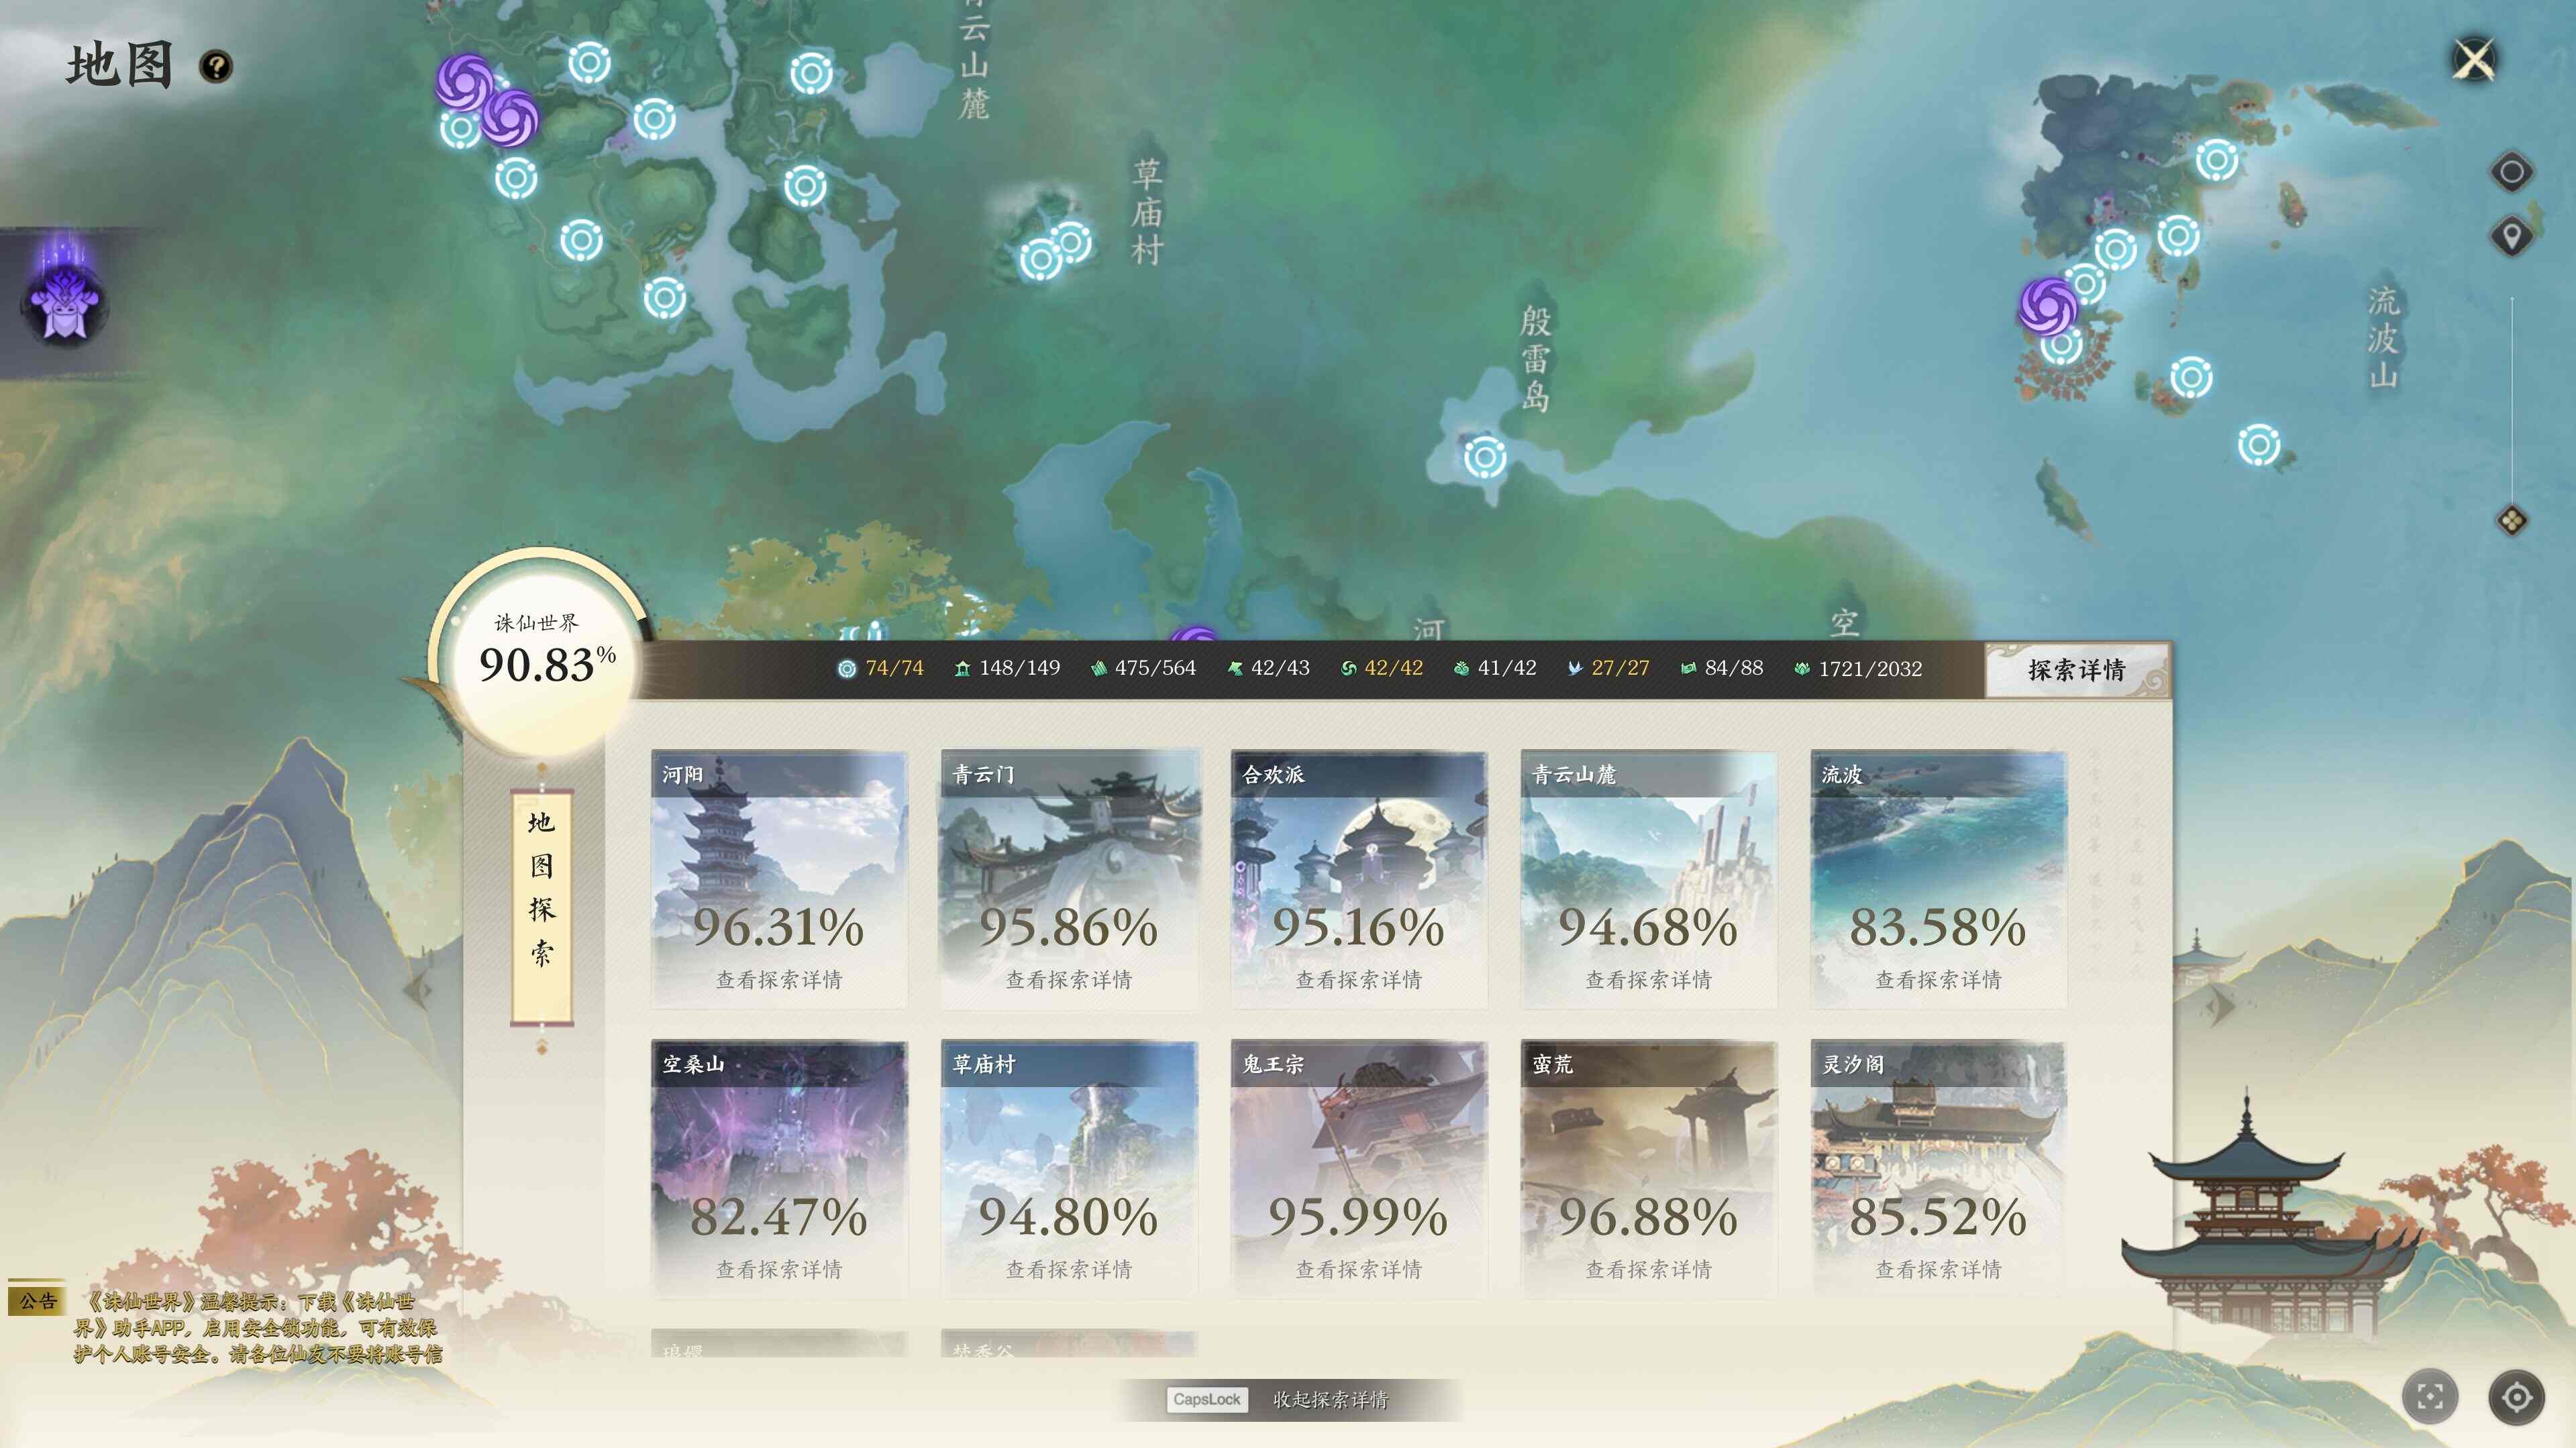The width and height of the screenshot is (2576, 1448).
Task: Click the vertical zoom slider track above the handle
Action: click(x=2512, y=400)
